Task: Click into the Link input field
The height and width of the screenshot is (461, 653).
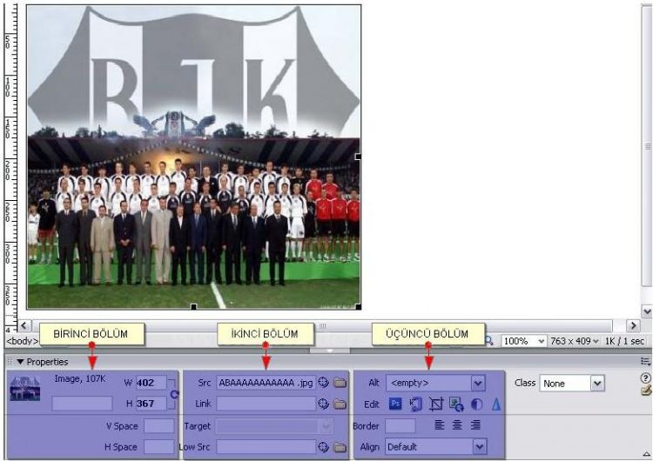Action: click(x=266, y=404)
